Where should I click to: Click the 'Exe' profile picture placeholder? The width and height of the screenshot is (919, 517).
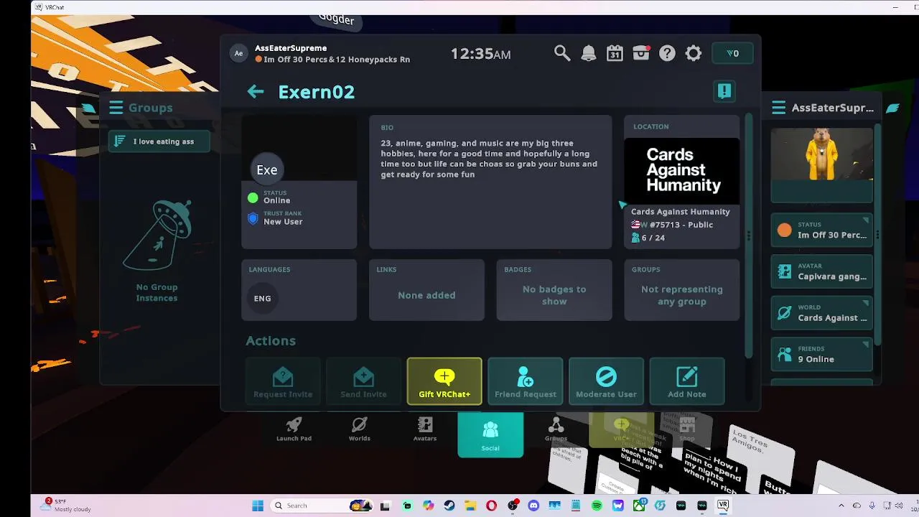(x=267, y=169)
